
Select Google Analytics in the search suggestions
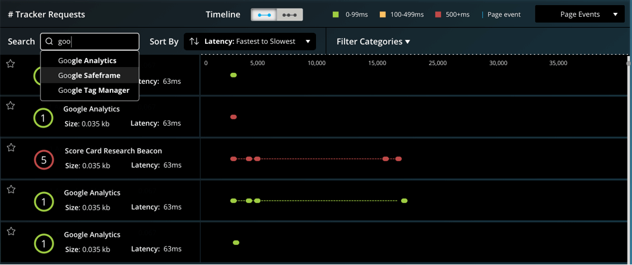tap(87, 61)
